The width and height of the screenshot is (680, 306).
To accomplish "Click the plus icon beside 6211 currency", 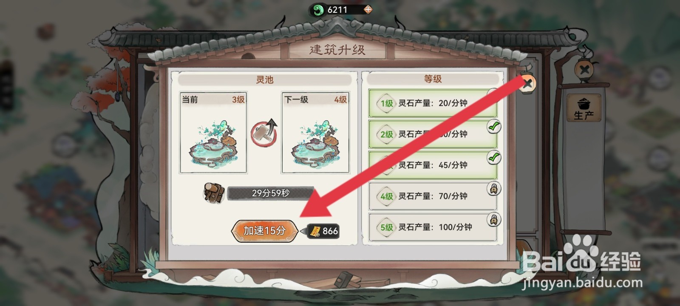I will 368,9.
